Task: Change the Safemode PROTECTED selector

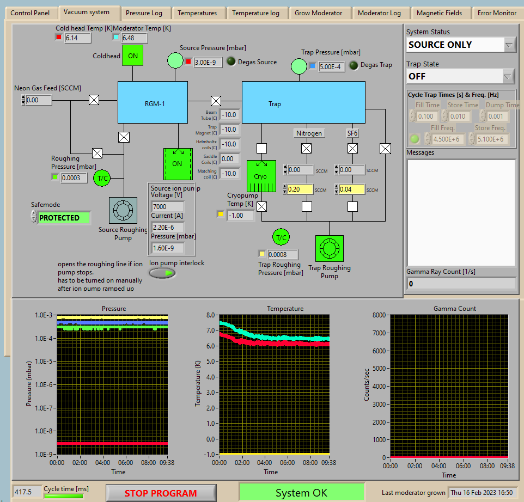Action: click(x=63, y=218)
